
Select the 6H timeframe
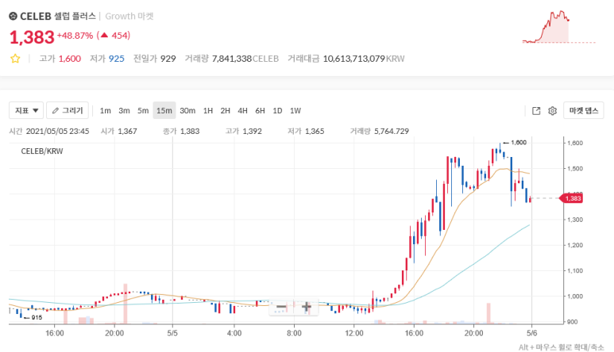click(260, 110)
